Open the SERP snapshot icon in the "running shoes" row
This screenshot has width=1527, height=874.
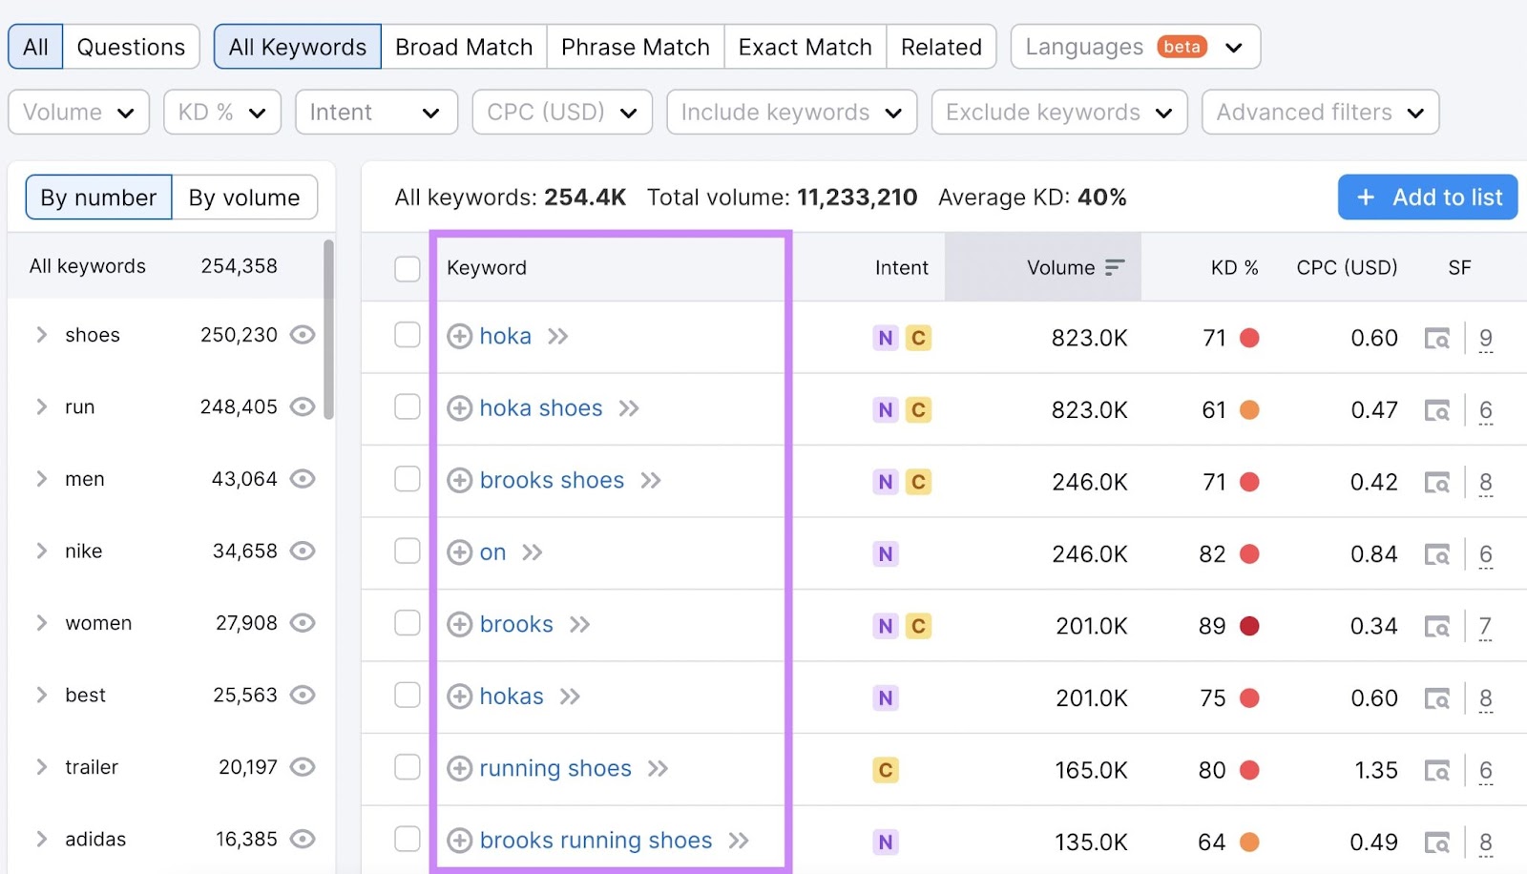tap(1437, 769)
